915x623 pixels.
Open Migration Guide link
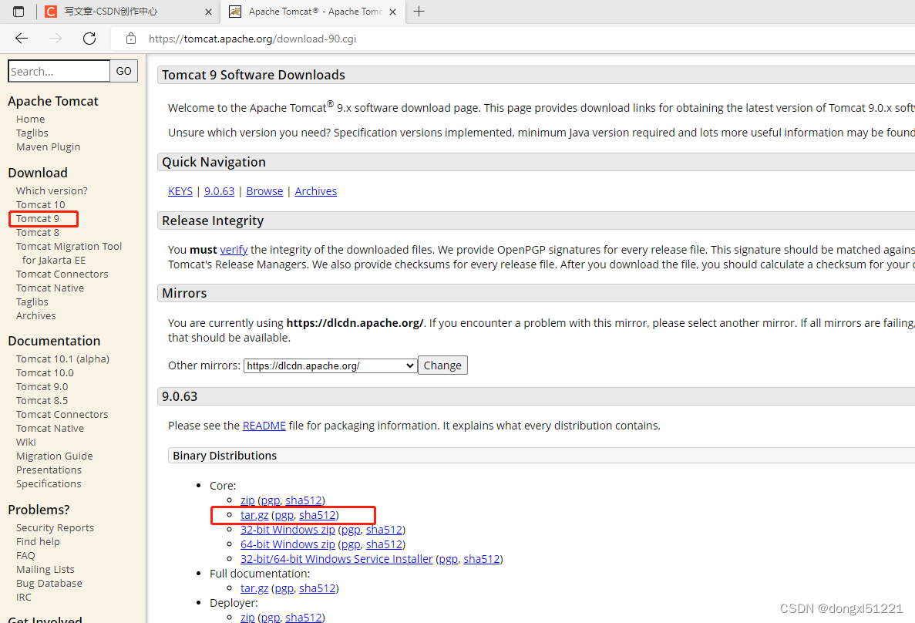pyautogui.click(x=55, y=456)
